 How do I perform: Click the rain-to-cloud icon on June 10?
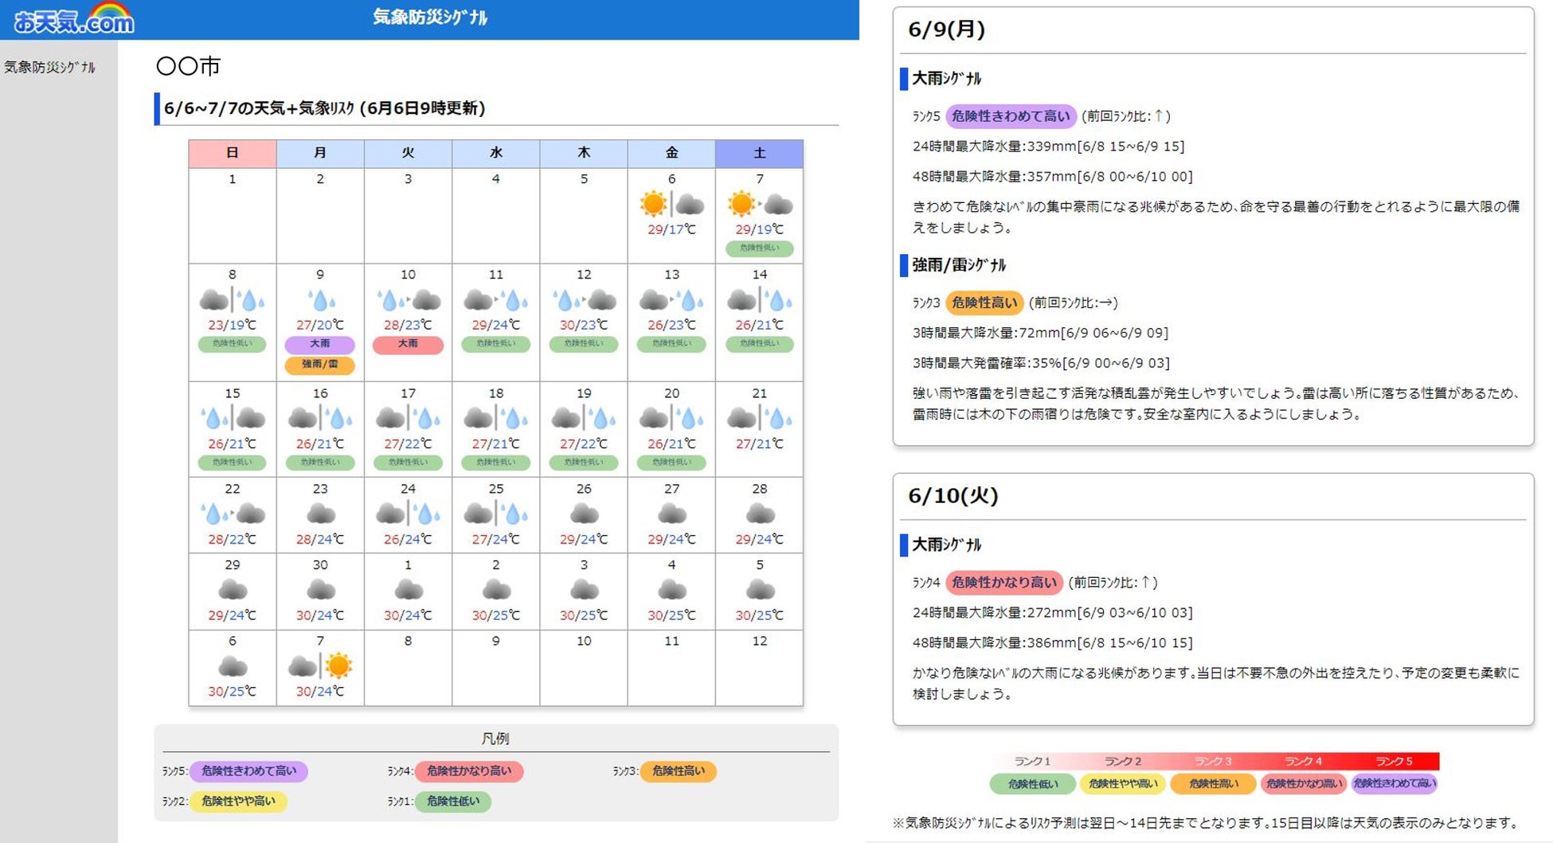[x=408, y=300]
